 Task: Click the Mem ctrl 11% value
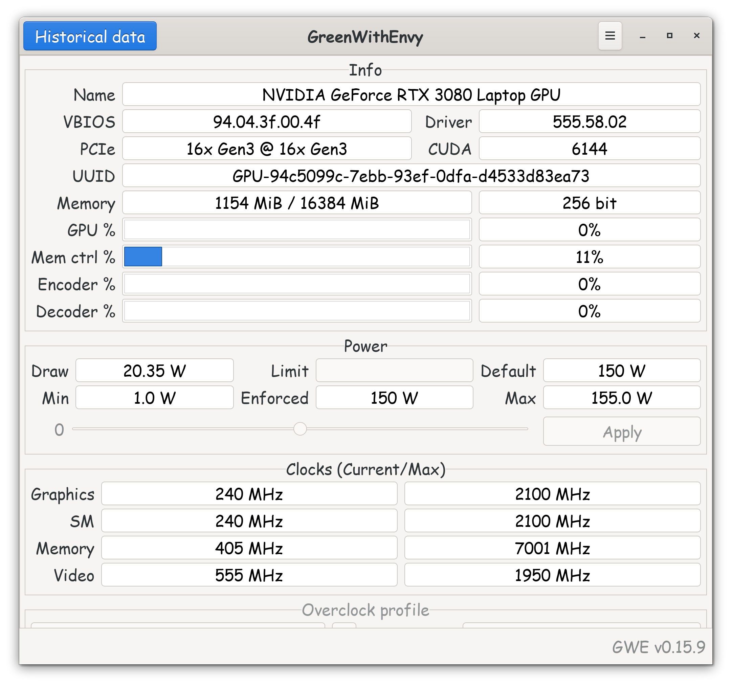pyautogui.click(x=590, y=257)
